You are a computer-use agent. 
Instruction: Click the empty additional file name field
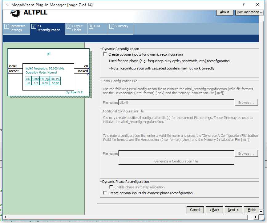pos(176,153)
